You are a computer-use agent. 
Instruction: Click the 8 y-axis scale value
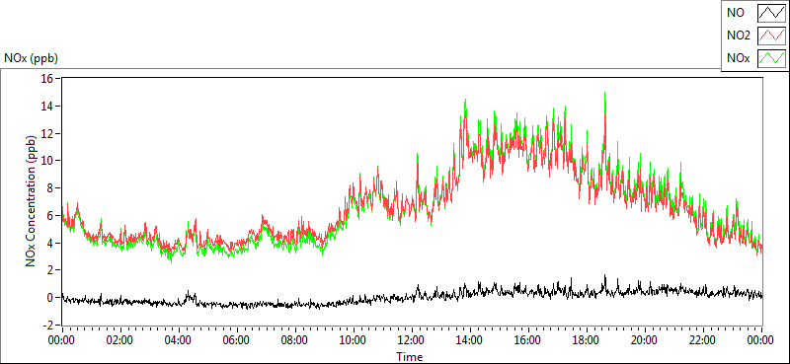click(51, 187)
